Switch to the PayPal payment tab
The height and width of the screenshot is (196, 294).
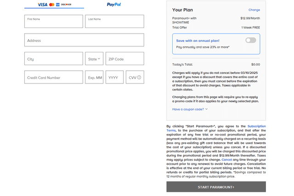(x=114, y=5)
